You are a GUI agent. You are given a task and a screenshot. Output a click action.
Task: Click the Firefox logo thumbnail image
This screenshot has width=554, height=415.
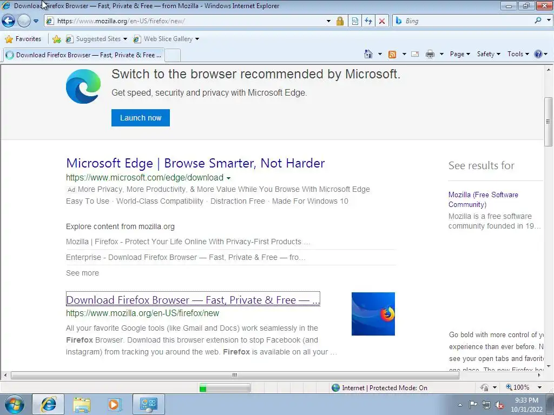[373, 314]
